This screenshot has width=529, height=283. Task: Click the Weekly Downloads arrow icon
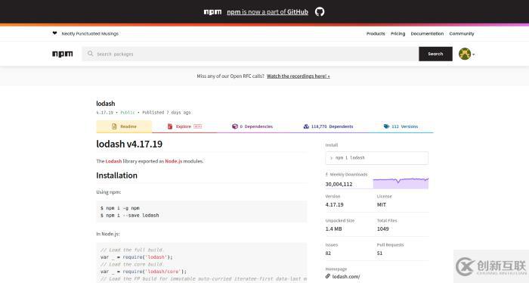coord(326,174)
